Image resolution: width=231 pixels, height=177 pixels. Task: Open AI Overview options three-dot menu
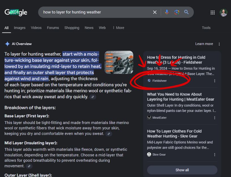[219, 44]
